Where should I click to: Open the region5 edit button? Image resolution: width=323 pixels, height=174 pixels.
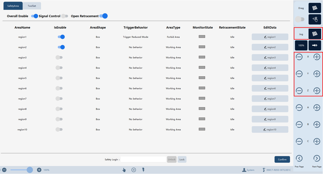pyautogui.click(x=270, y=78)
